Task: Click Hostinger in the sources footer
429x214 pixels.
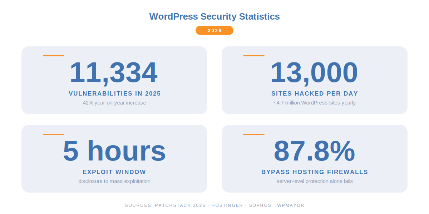Action: click(x=227, y=205)
